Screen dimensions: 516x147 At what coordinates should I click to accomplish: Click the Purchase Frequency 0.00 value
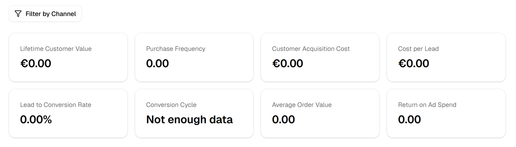coord(157,64)
